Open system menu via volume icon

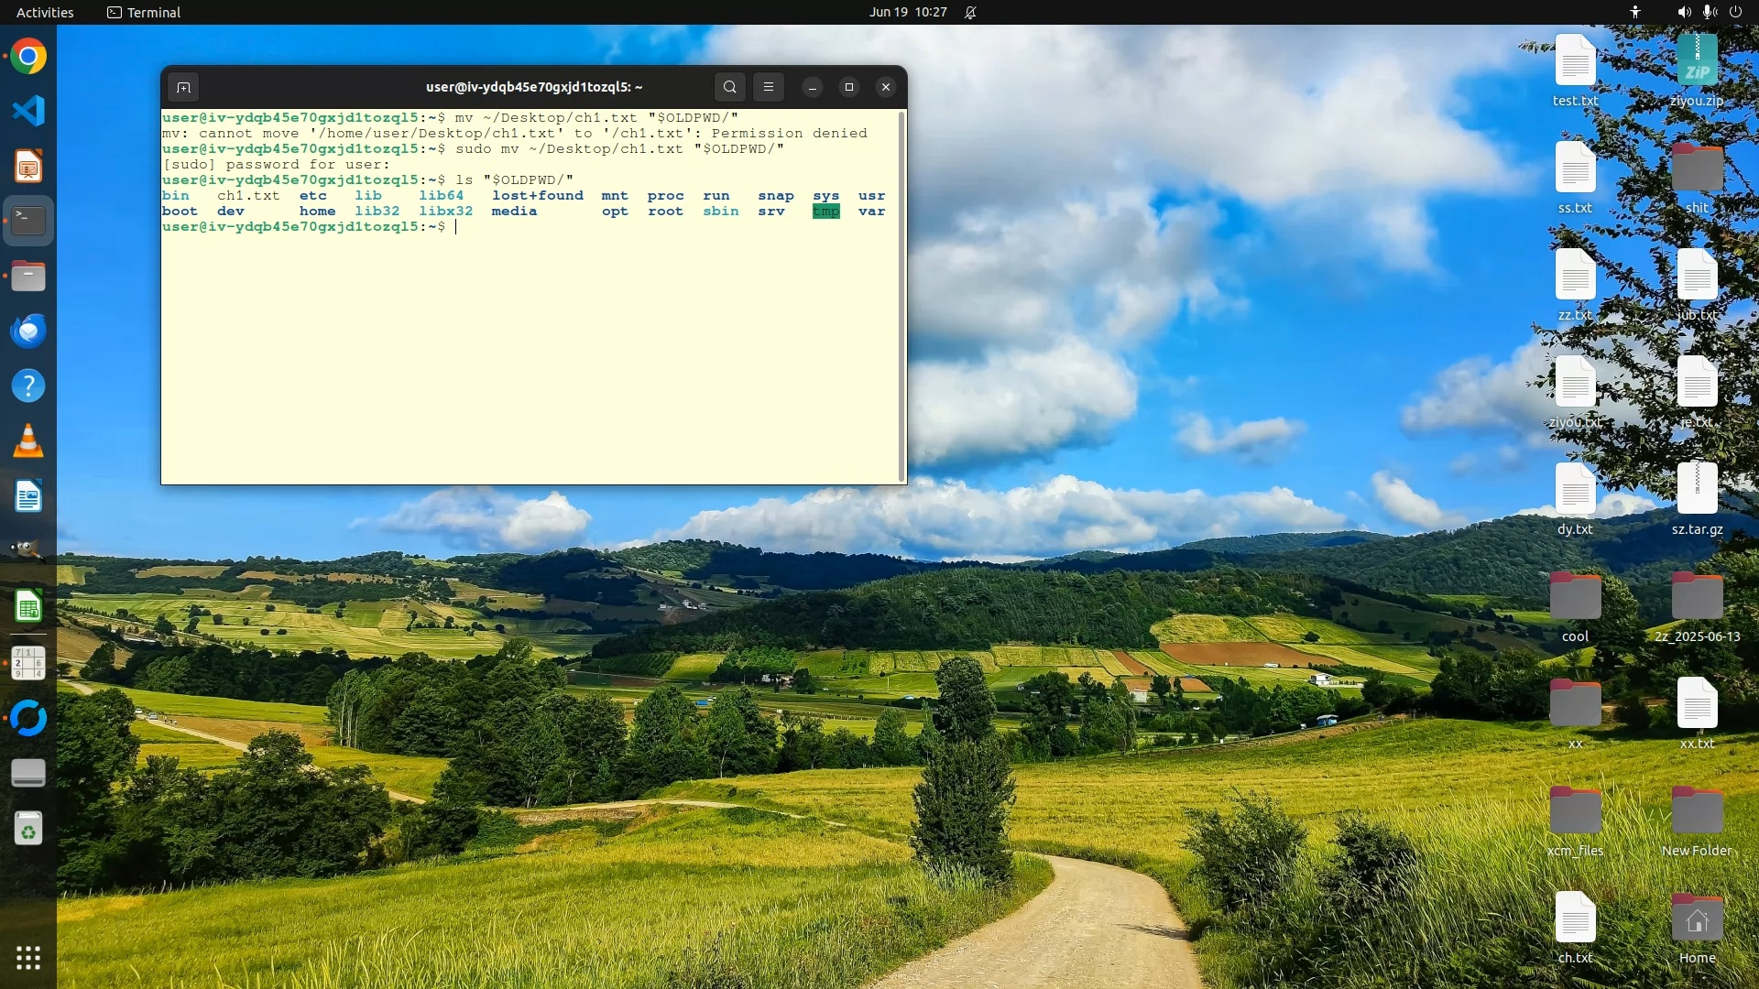pos(1684,12)
